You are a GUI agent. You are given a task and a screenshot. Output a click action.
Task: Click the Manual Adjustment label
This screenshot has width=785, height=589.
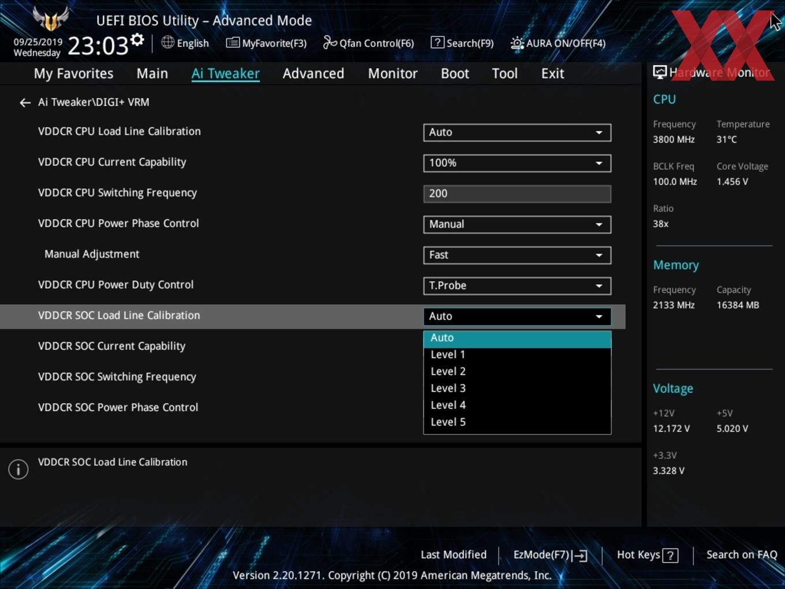pos(92,254)
